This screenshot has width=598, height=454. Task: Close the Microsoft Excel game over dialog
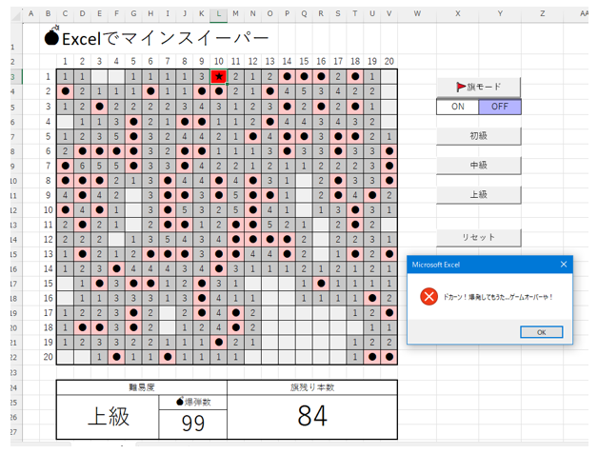(x=564, y=265)
